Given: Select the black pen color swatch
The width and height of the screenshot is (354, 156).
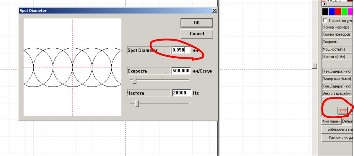Looking at the screenshot, I should click(325, 11).
